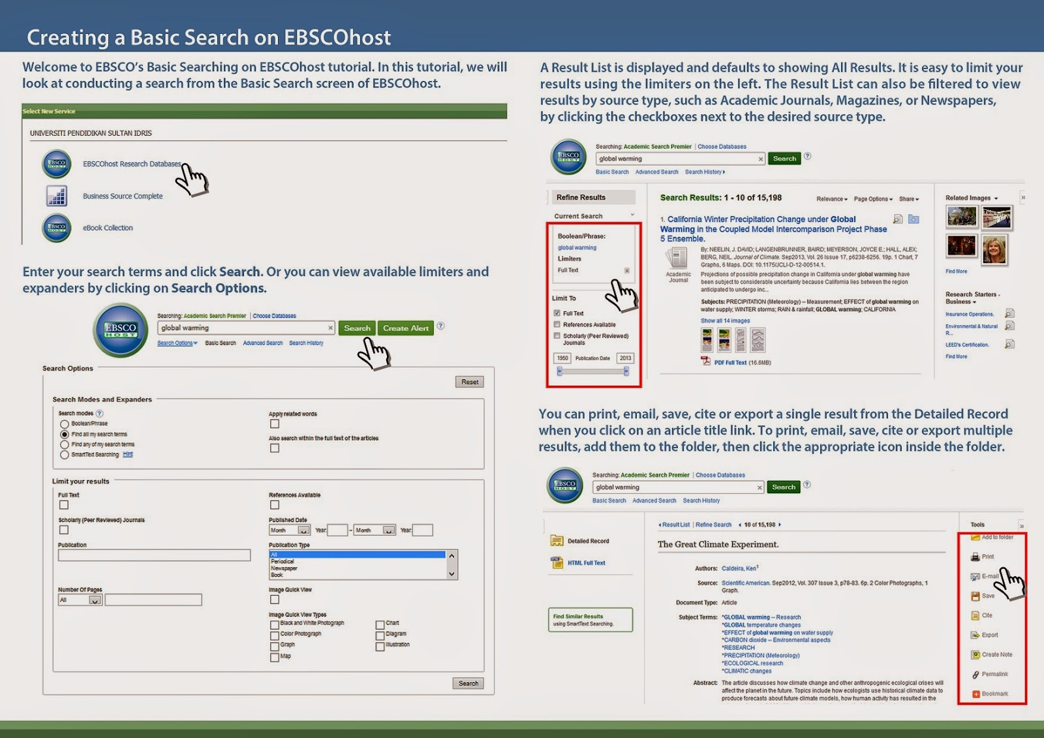The image size is (1044, 738).
Task: Click the Reset button in Search Options
Action: tap(470, 382)
